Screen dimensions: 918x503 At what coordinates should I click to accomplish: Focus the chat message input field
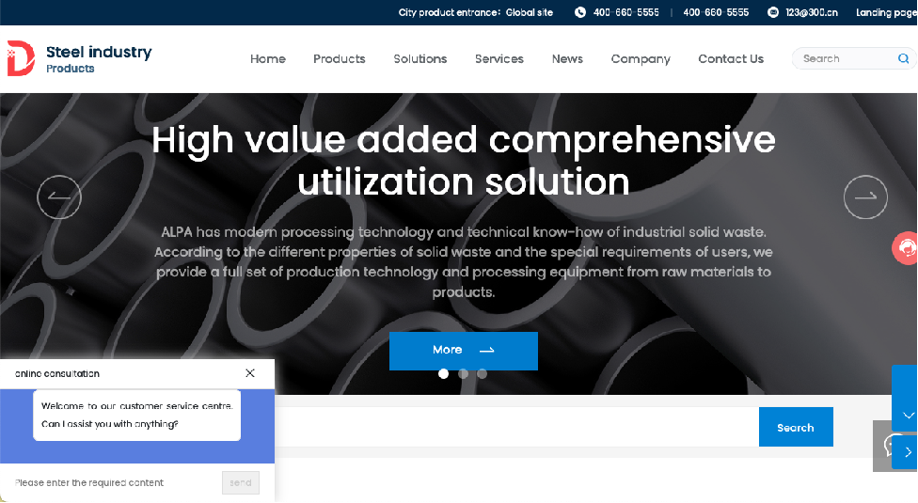116,482
